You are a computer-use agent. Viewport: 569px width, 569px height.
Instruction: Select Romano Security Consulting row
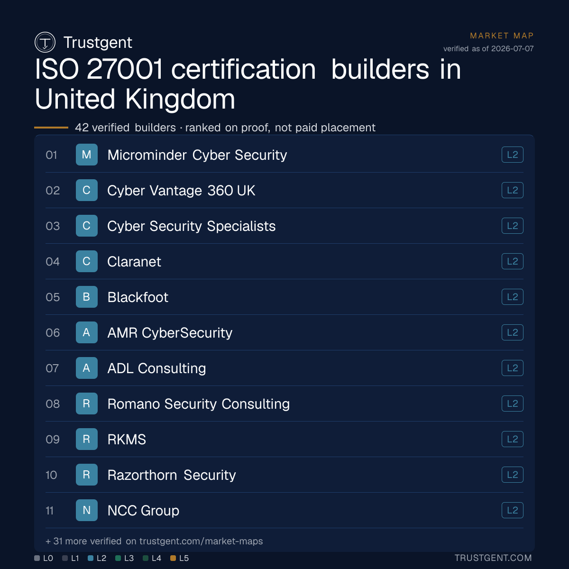284,404
